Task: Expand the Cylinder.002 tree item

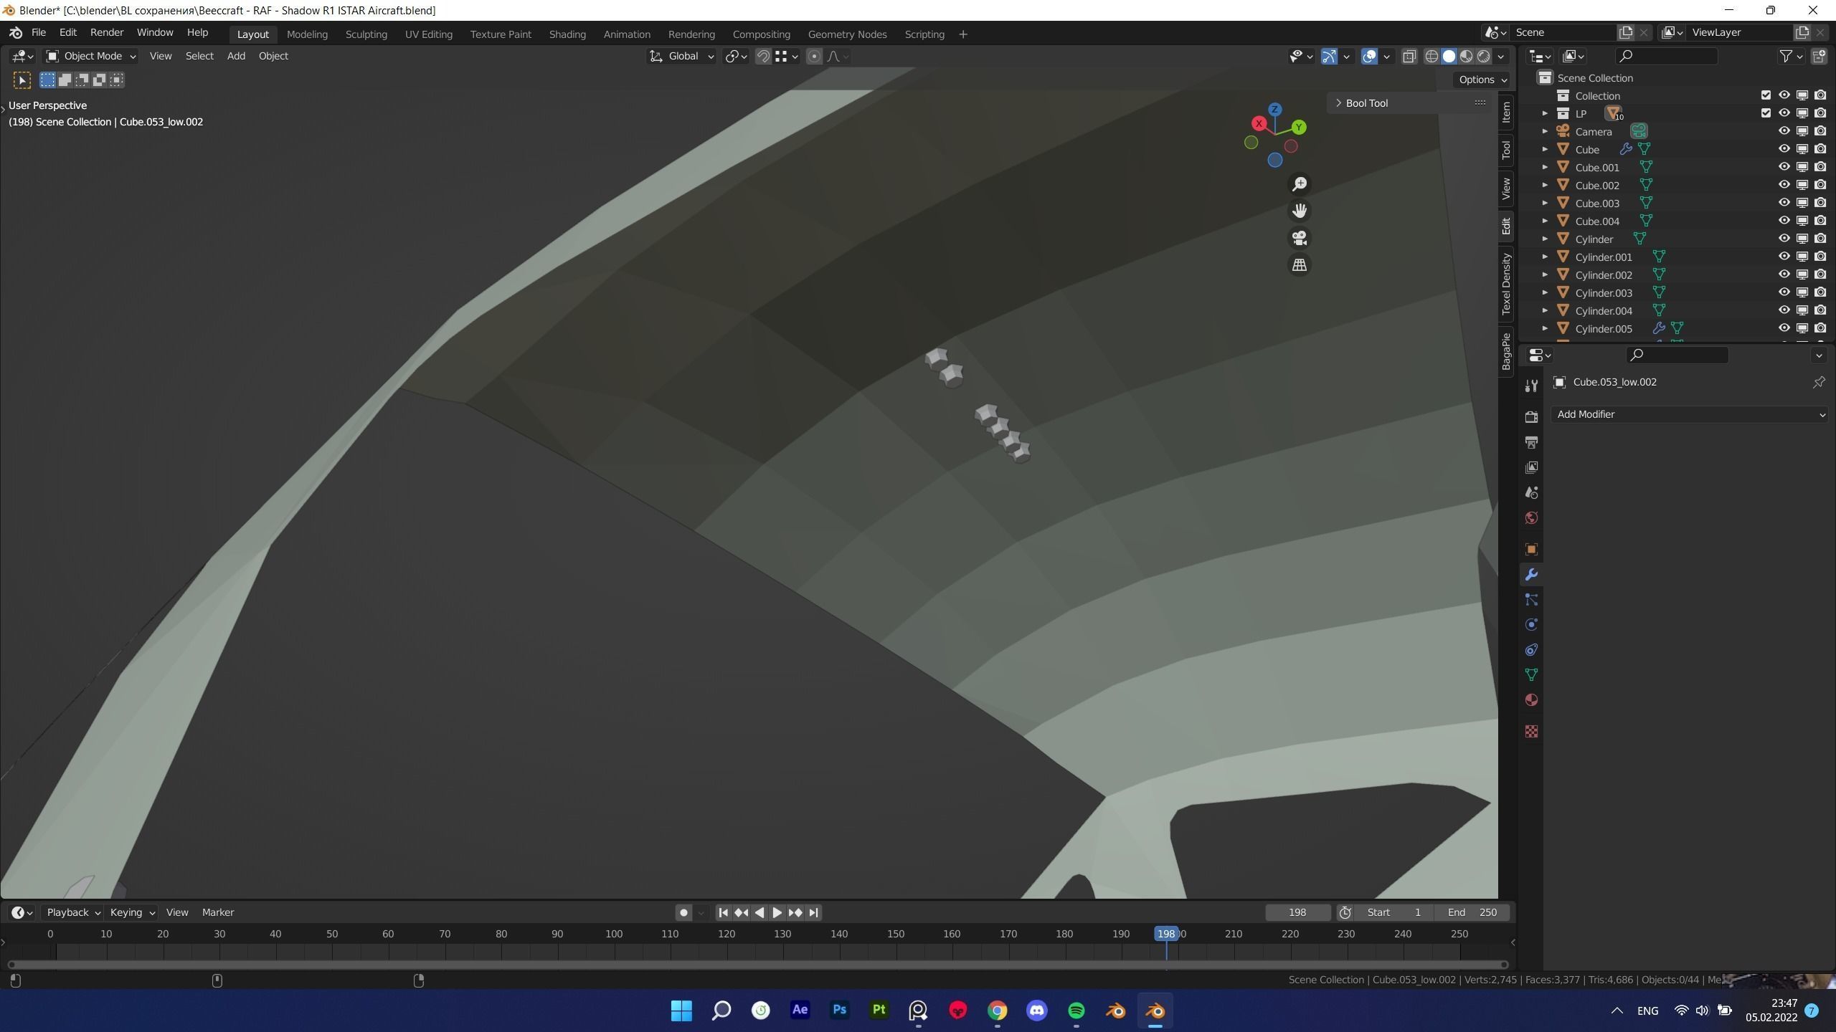Action: tap(1545, 274)
